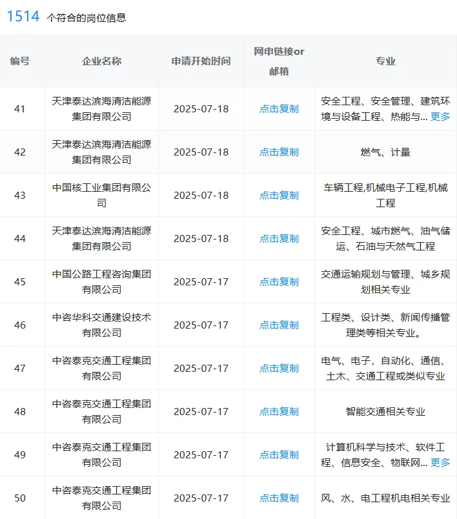
Task: Copy the application link in row 49
Action: pyautogui.click(x=279, y=455)
